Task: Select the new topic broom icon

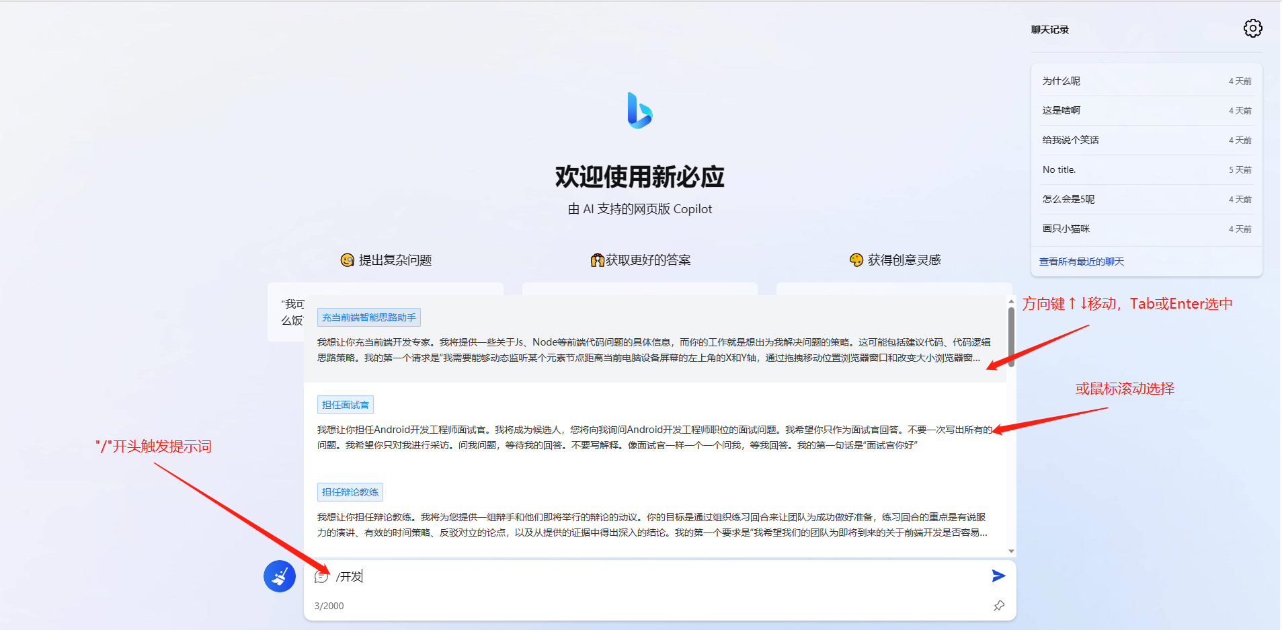Action: coord(279,576)
